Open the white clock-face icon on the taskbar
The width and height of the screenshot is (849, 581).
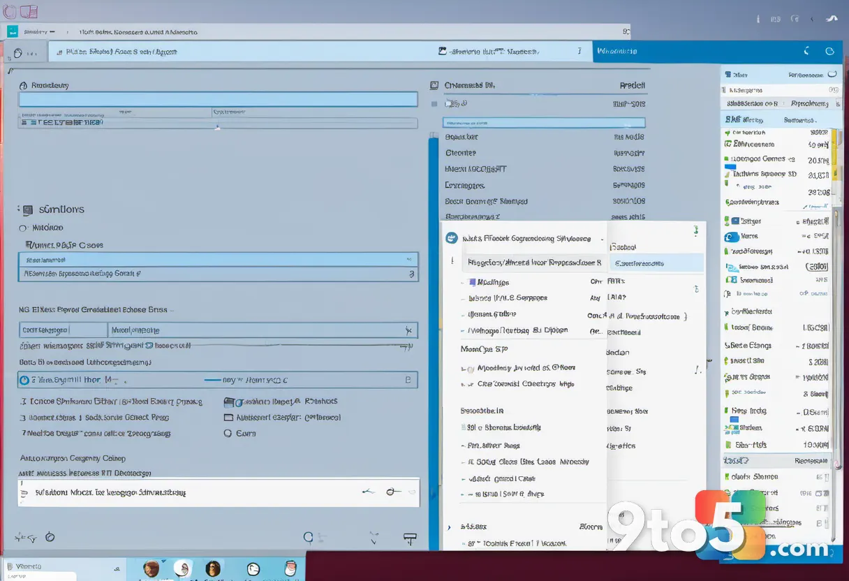coord(253,568)
